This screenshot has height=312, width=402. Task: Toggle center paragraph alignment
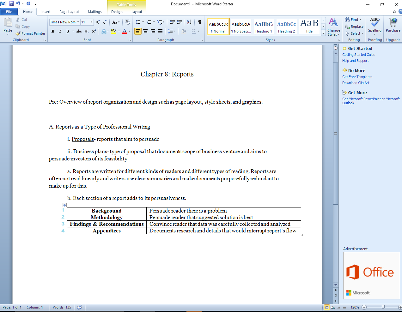[145, 31]
